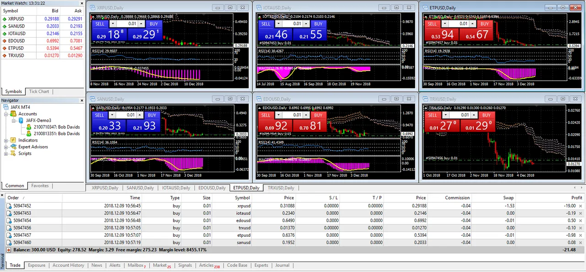The image size is (586, 272).
Task: Click the account 2100813351 user icon
Action: [x=29, y=134]
